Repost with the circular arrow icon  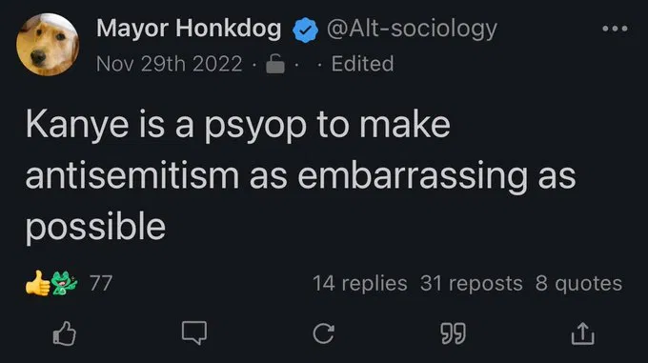[x=324, y=333]
